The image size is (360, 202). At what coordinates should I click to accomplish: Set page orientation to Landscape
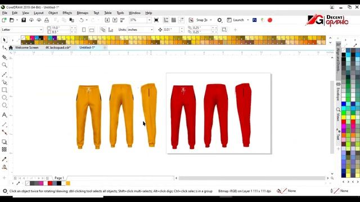[x=92, y=30]
